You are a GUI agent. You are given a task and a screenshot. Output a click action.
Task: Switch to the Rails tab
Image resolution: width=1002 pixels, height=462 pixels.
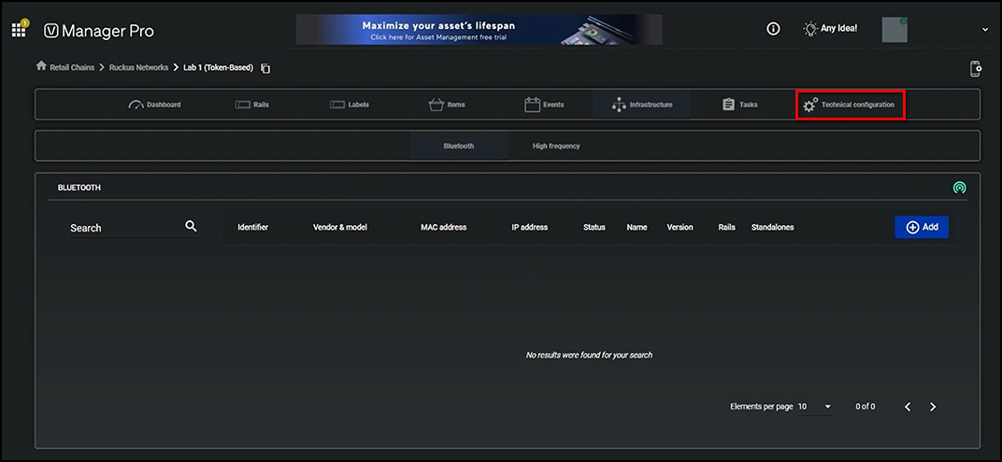(251, 105)
